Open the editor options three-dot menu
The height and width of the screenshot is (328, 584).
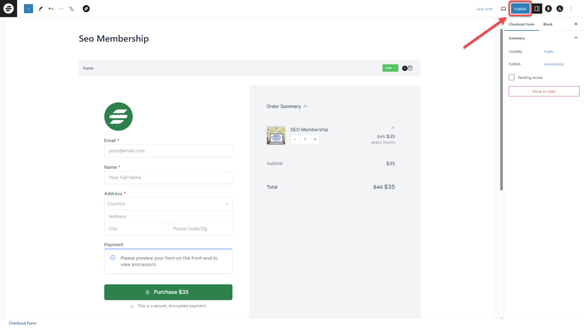point(571,9)
